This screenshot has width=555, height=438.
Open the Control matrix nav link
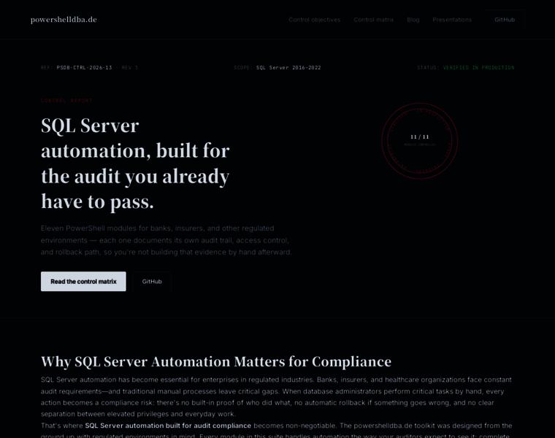coord(373,20)
